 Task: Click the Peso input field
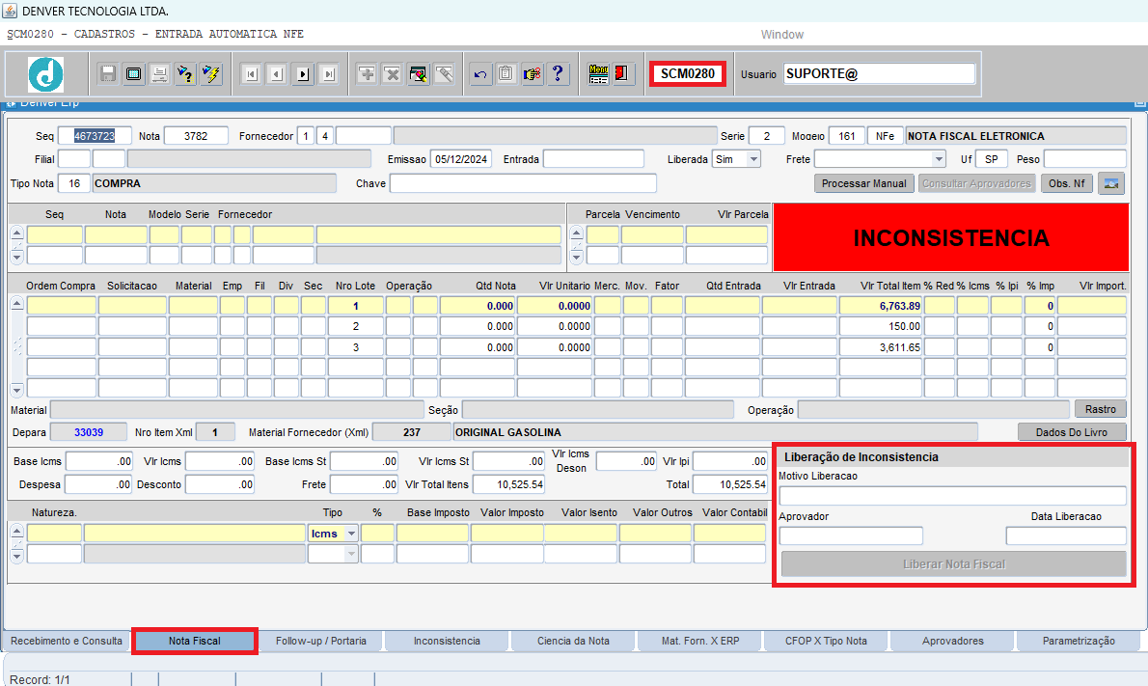(x=1085, y=159)
